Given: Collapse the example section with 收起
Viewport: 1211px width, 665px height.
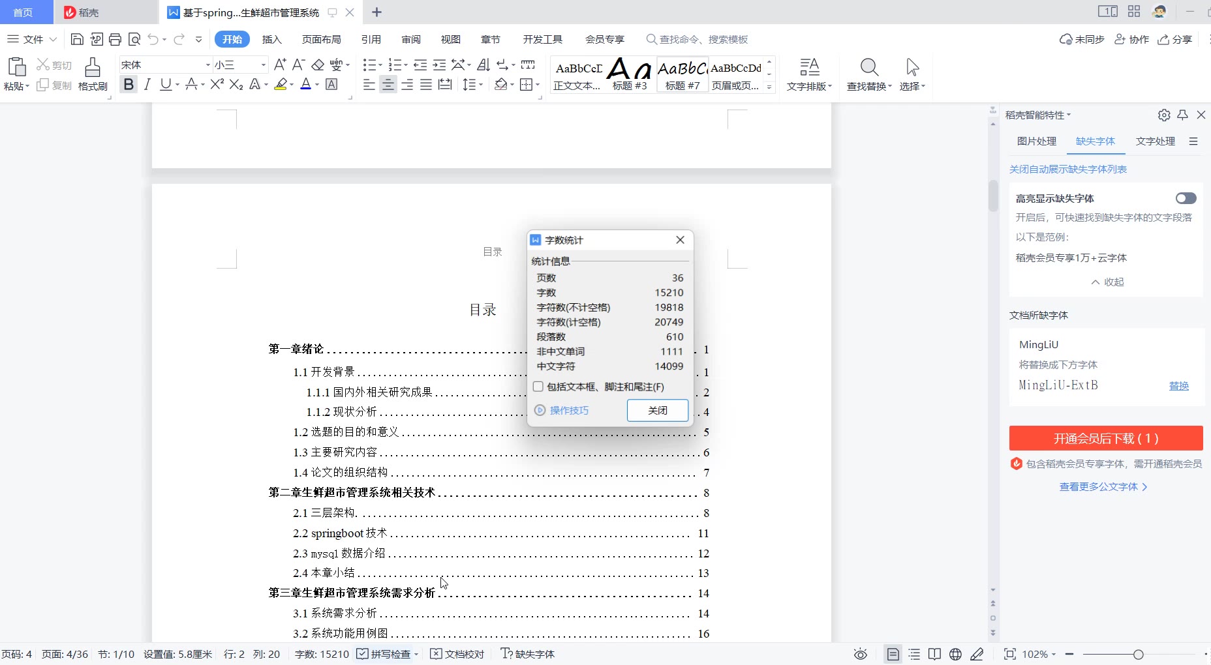Looking at the screenshot, I should (1107, 282).
